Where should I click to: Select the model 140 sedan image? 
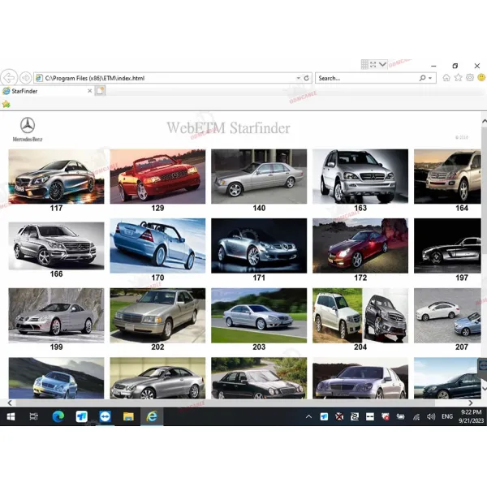[259, 176]
